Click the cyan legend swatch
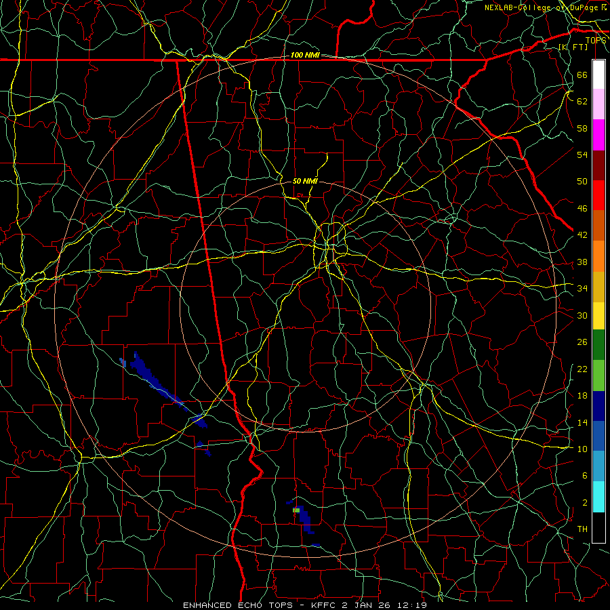The height and width of the screenshot is (610, 610). [598, 497]
